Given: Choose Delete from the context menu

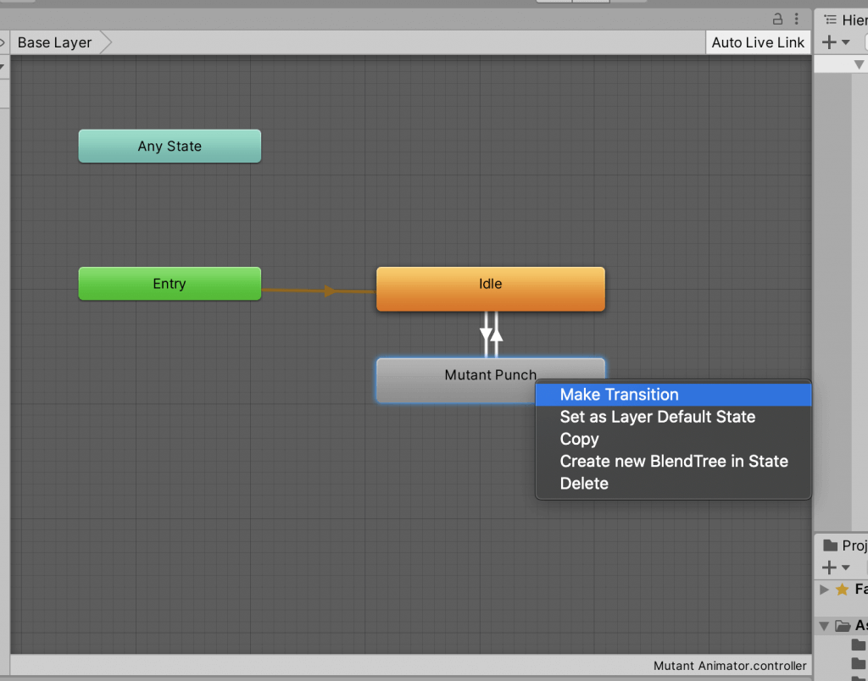Looking at the screenshot, I should point(583,483).
